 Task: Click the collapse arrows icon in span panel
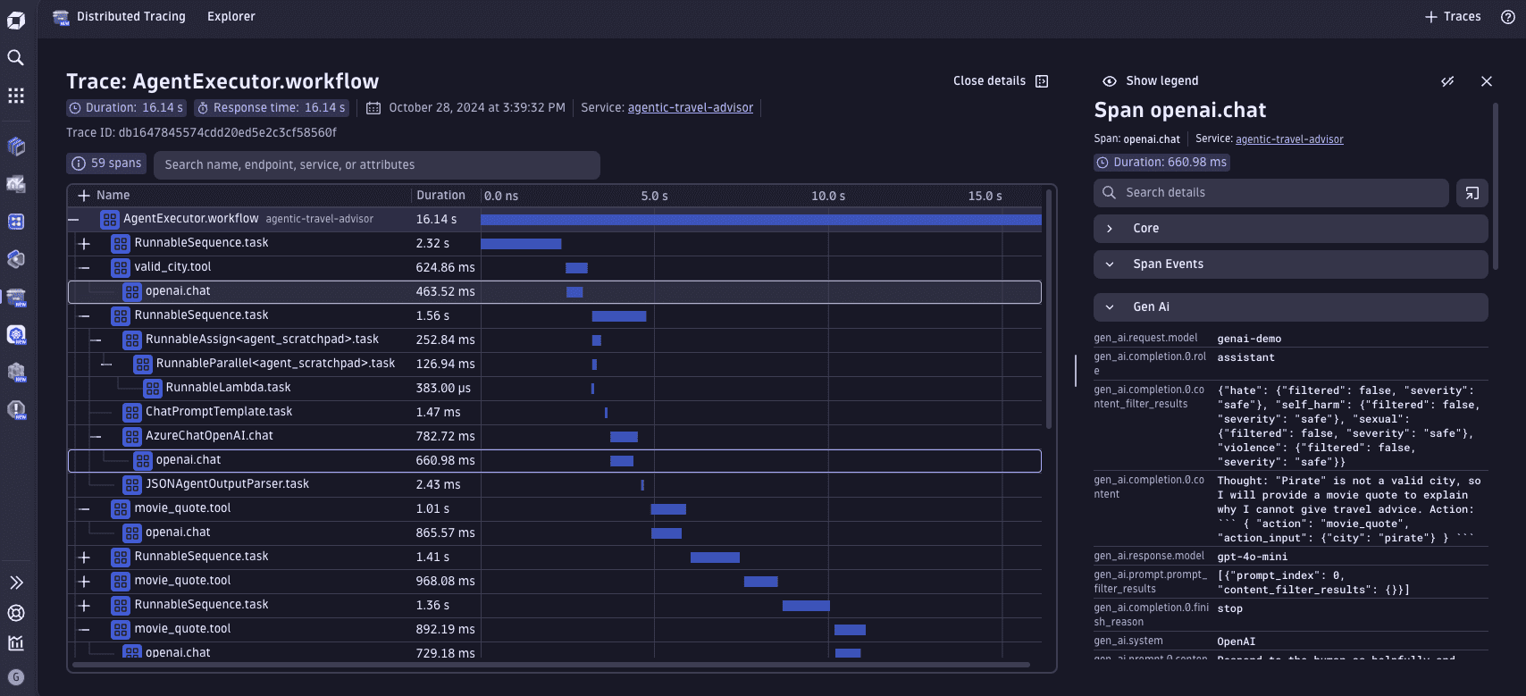(1447, 81)
